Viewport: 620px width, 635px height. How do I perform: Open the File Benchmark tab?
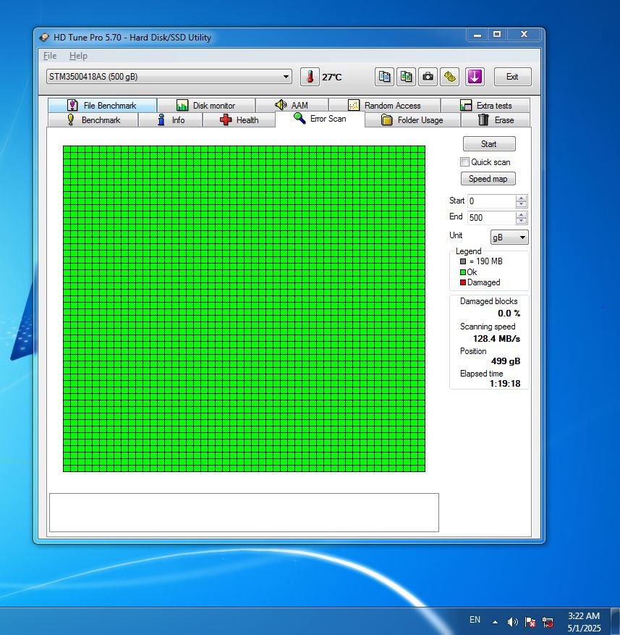click(102, 105)
